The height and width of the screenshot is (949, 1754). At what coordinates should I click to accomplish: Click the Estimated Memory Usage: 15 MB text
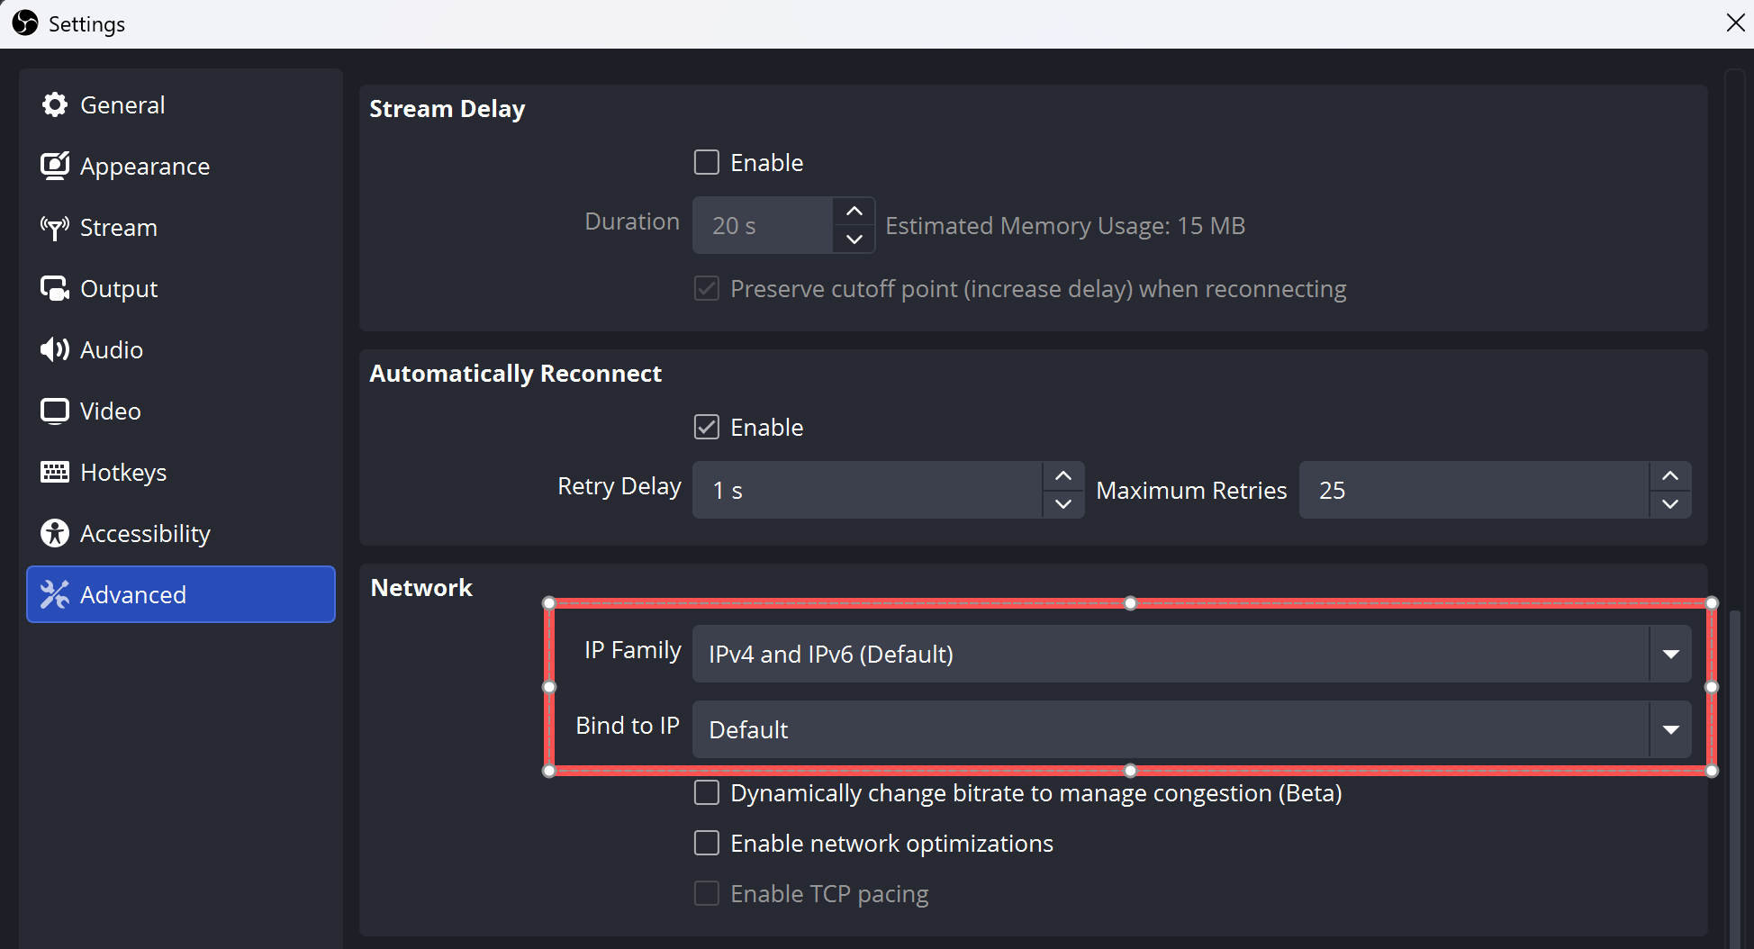pyautogui.click(x=1065, y=225)
